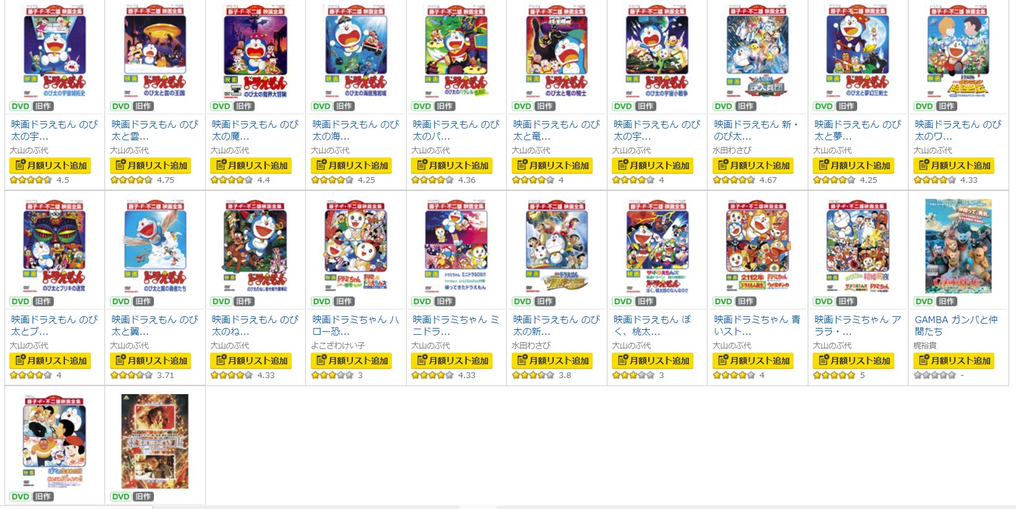
Task: Open 映画ドラえもん のび太と竜 cover thumbnail
Action: tap(556, 52)
